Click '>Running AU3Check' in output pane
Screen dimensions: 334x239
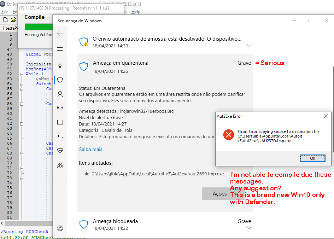point(24,232)
